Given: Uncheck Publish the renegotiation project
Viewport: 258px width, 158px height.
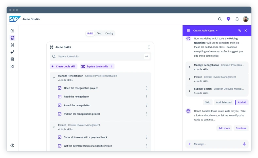Looking at the screenshot, I should 60,114.
